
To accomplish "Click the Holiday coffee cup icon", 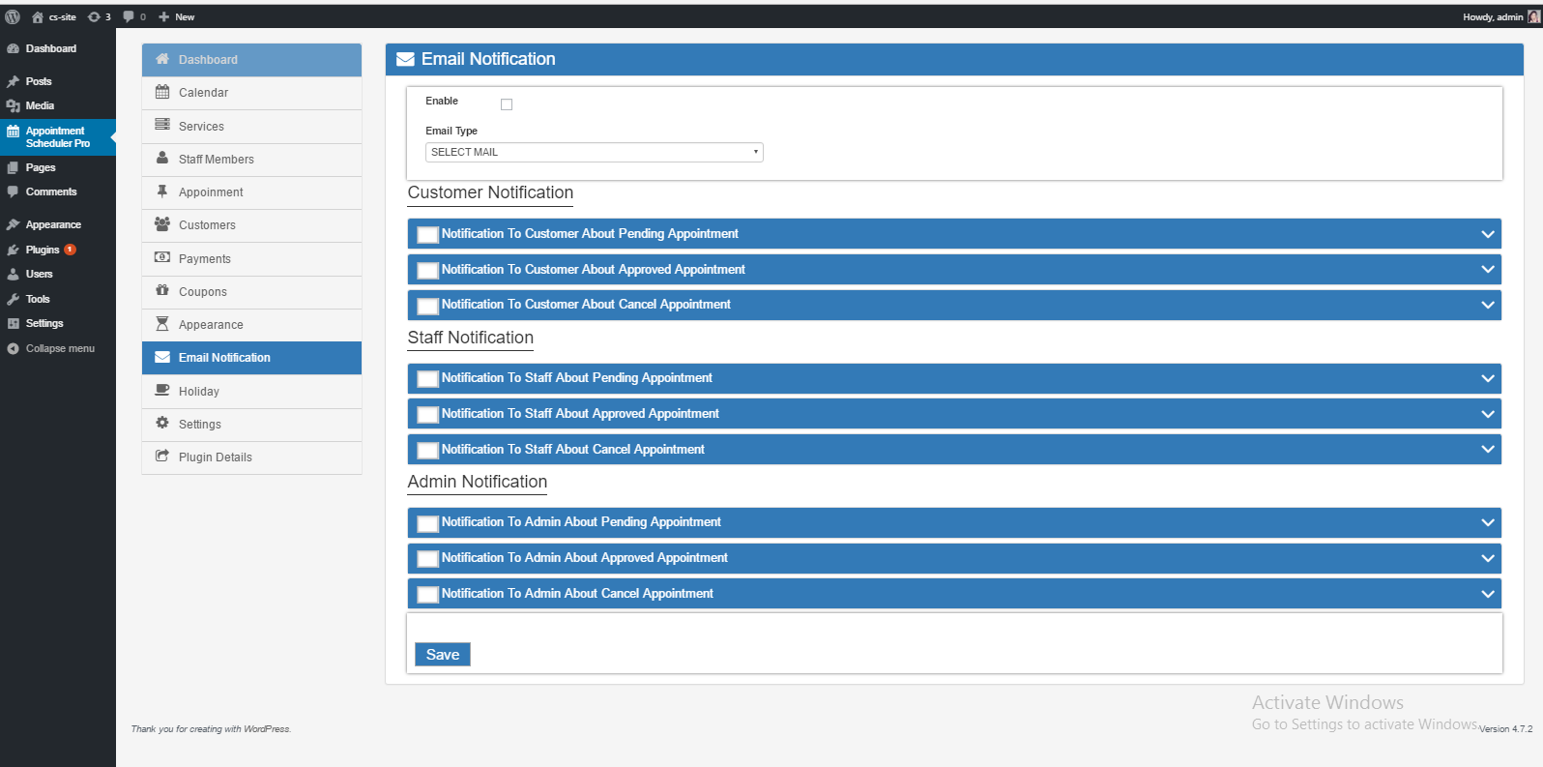I will [162, 391].
